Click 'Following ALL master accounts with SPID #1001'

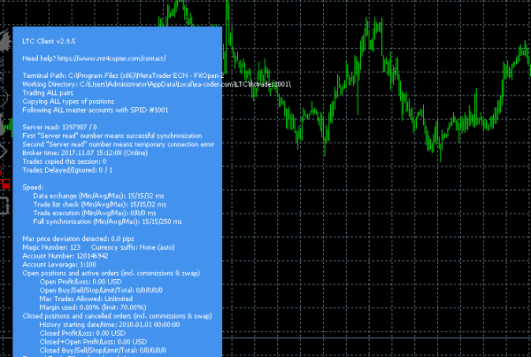click(96, 110)
